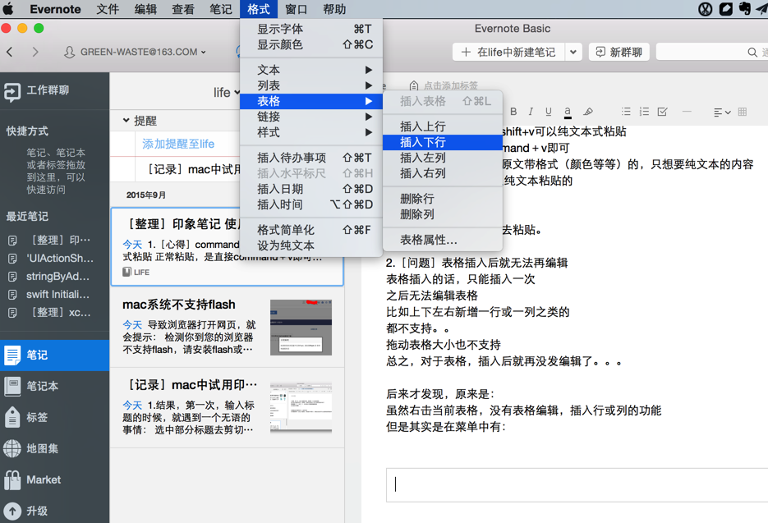The image size is (768, 523).
Task: Select 插入右列 menu item
Action: coord(443,173)
